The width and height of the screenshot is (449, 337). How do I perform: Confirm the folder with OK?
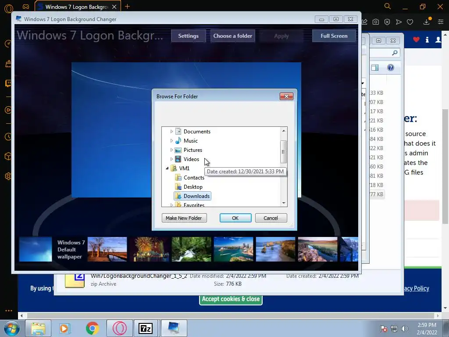[x=235, y=218]
